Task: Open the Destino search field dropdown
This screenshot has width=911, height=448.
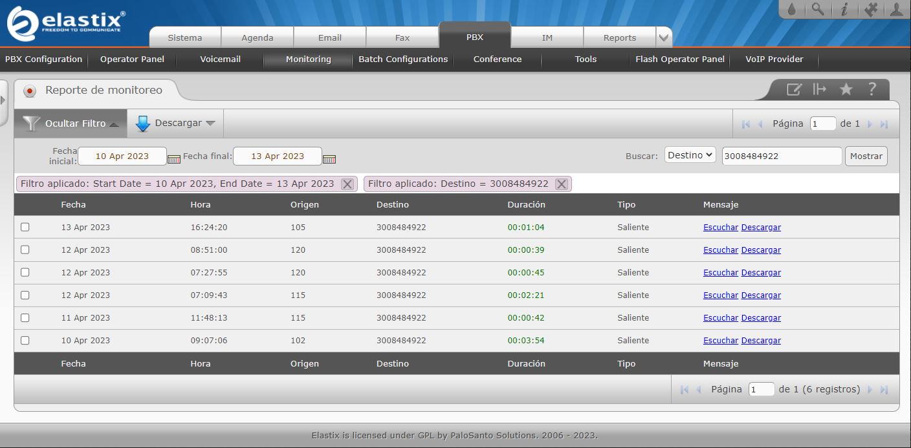Action: click(x=690, y=155)
